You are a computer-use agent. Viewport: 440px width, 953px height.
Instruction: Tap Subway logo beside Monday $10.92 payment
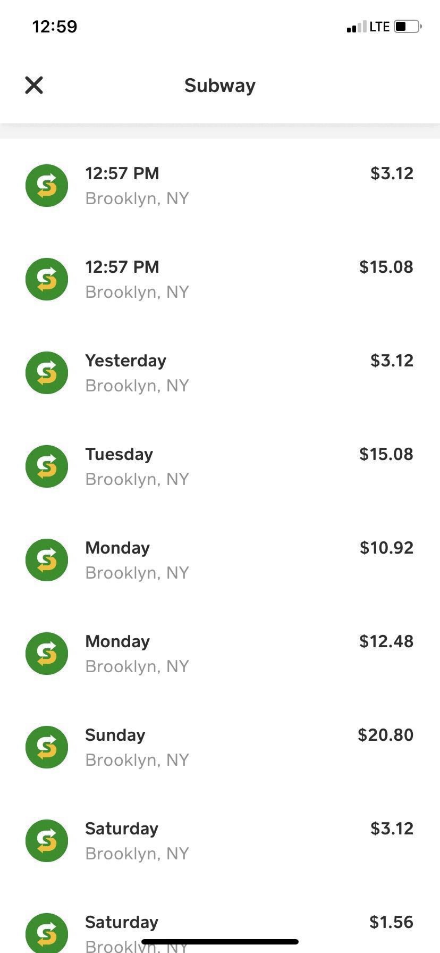point(47,560)
